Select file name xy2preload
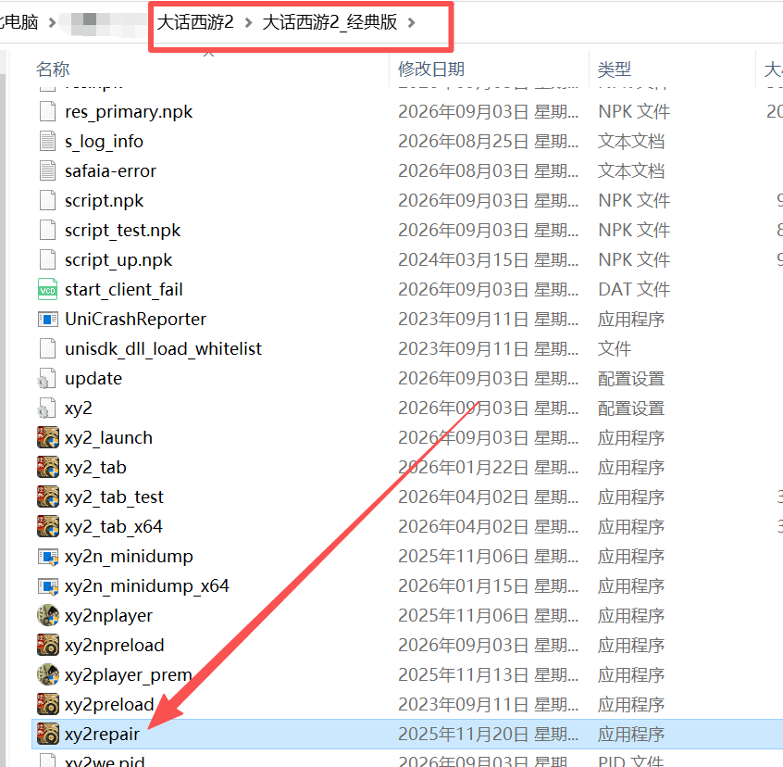Screen dimensions: 783x767 pos(109,705)
